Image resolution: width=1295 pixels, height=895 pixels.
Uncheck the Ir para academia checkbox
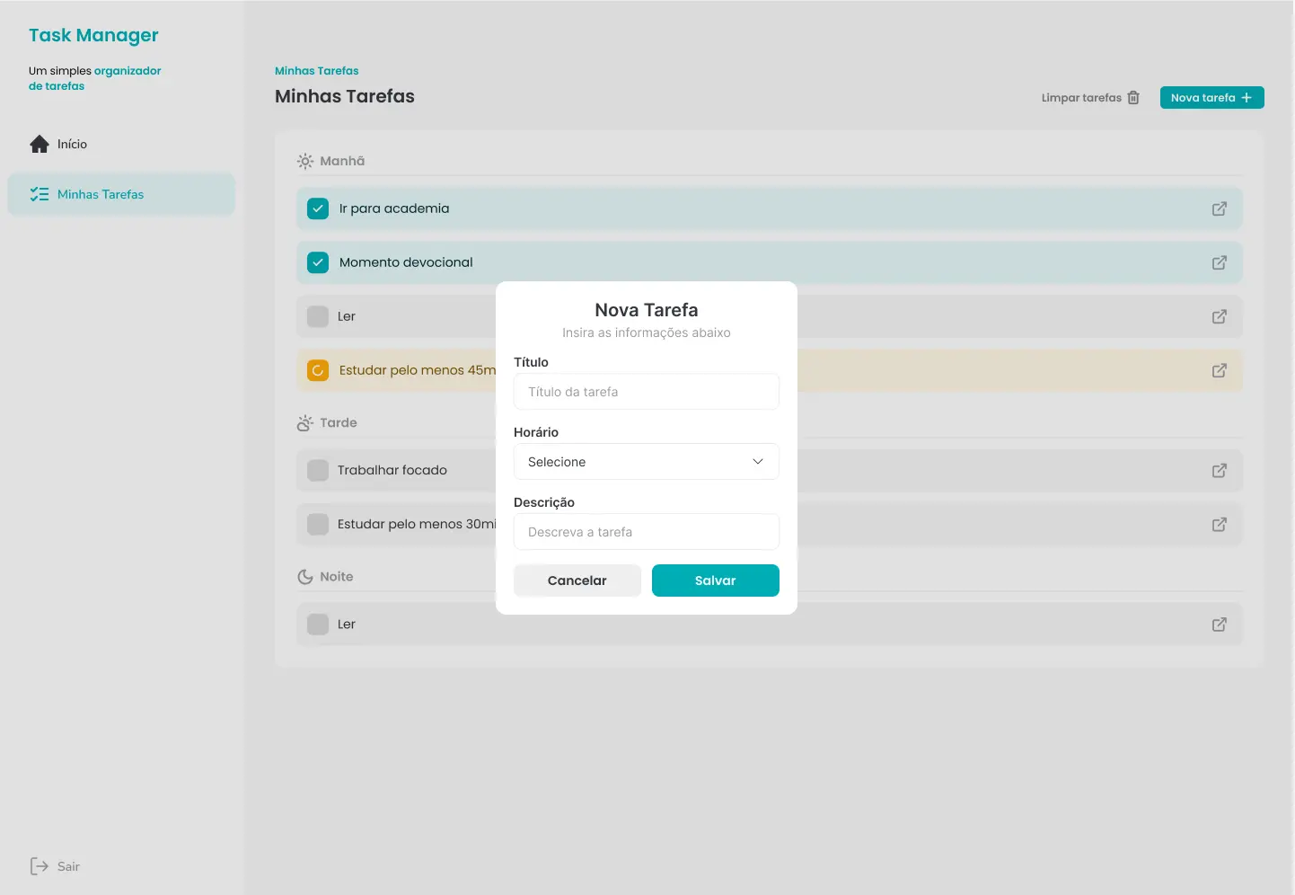click(318, 208)
